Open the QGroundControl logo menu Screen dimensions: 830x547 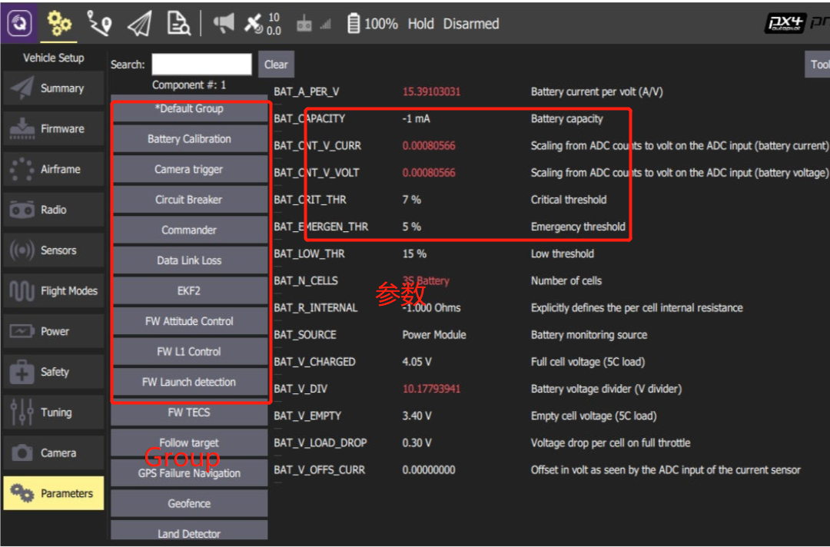19,23
